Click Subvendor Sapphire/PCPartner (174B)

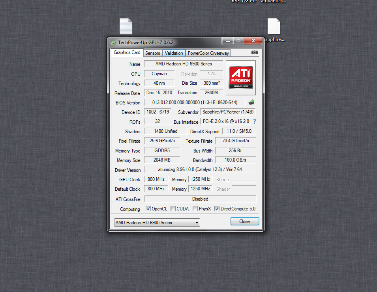(x=228, y=112)
